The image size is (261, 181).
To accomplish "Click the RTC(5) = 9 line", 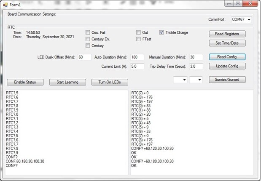I will pyautogui.click(x=140, y=127).
